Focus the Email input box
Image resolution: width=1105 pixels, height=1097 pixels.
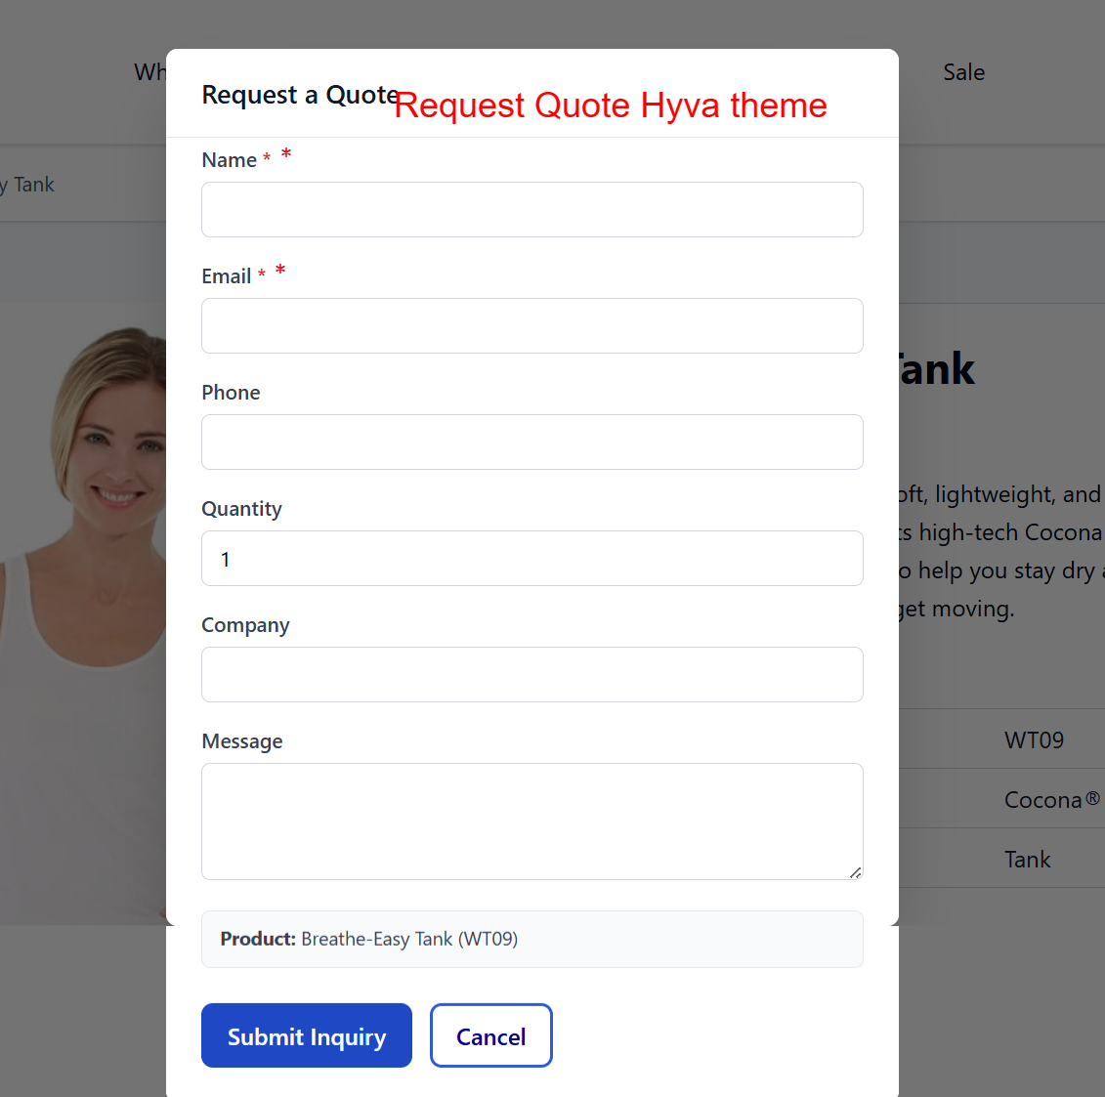[x=531, y=325]
